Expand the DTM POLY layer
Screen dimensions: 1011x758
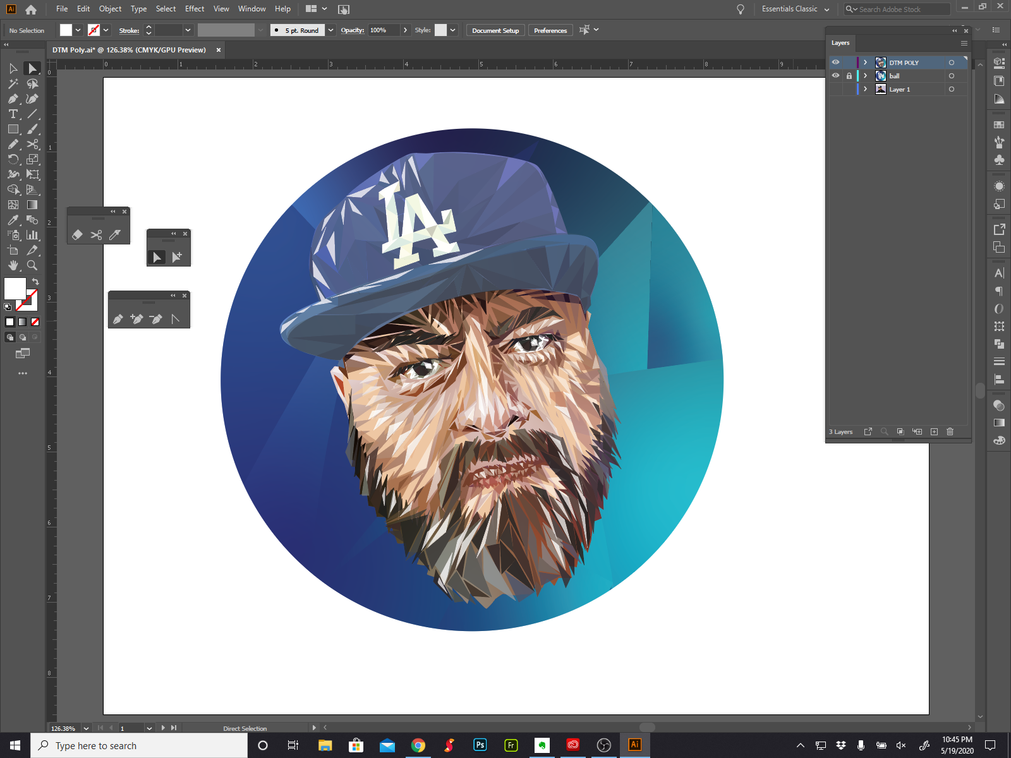(865, 63)
